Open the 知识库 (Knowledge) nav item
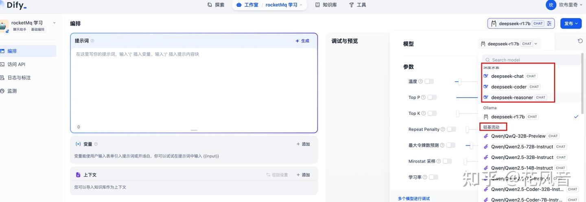The image size is (586, 202). pyautogui.click(x=326, y=5)
